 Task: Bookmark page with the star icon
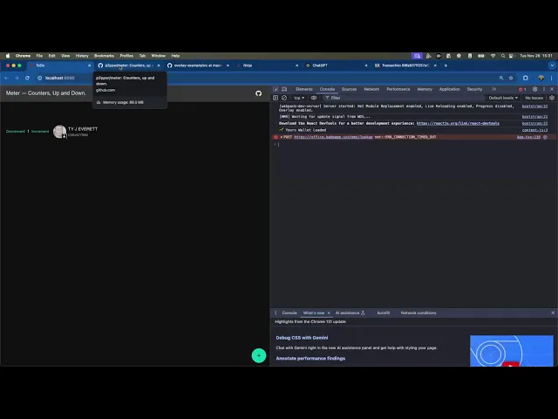click(x=511, y=78)
